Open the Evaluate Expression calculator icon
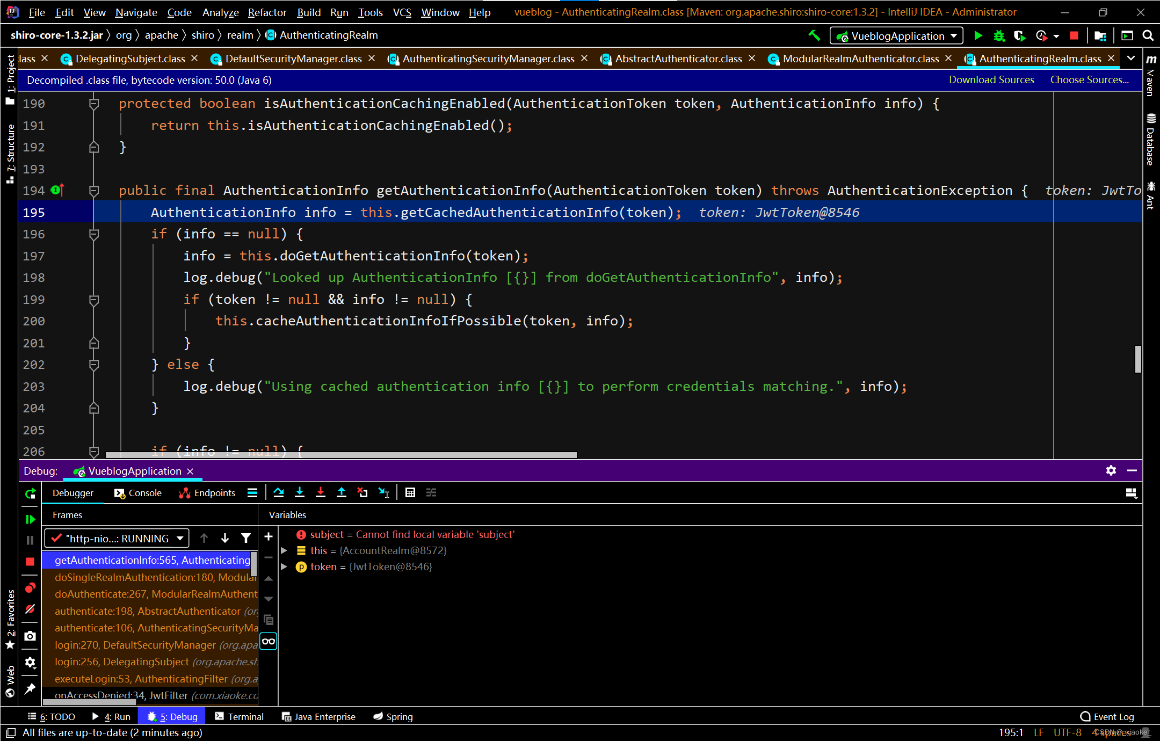1160x741 pixels. tap(410, 492)
